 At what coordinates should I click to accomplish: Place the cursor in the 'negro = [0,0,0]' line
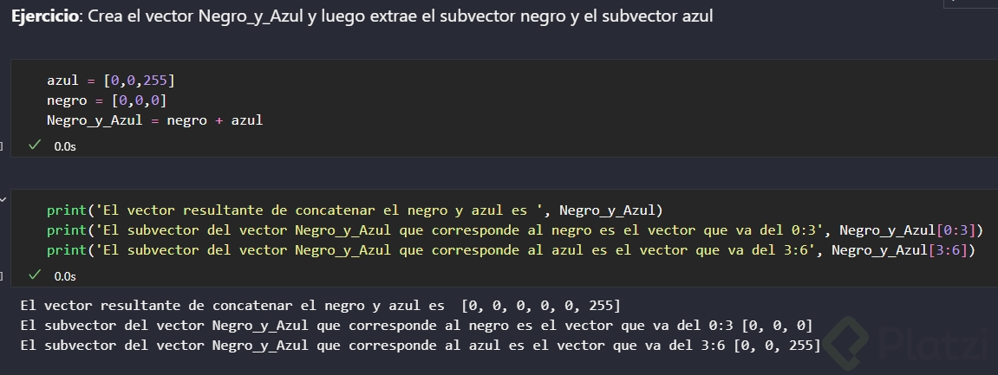[x=106, y=100]
